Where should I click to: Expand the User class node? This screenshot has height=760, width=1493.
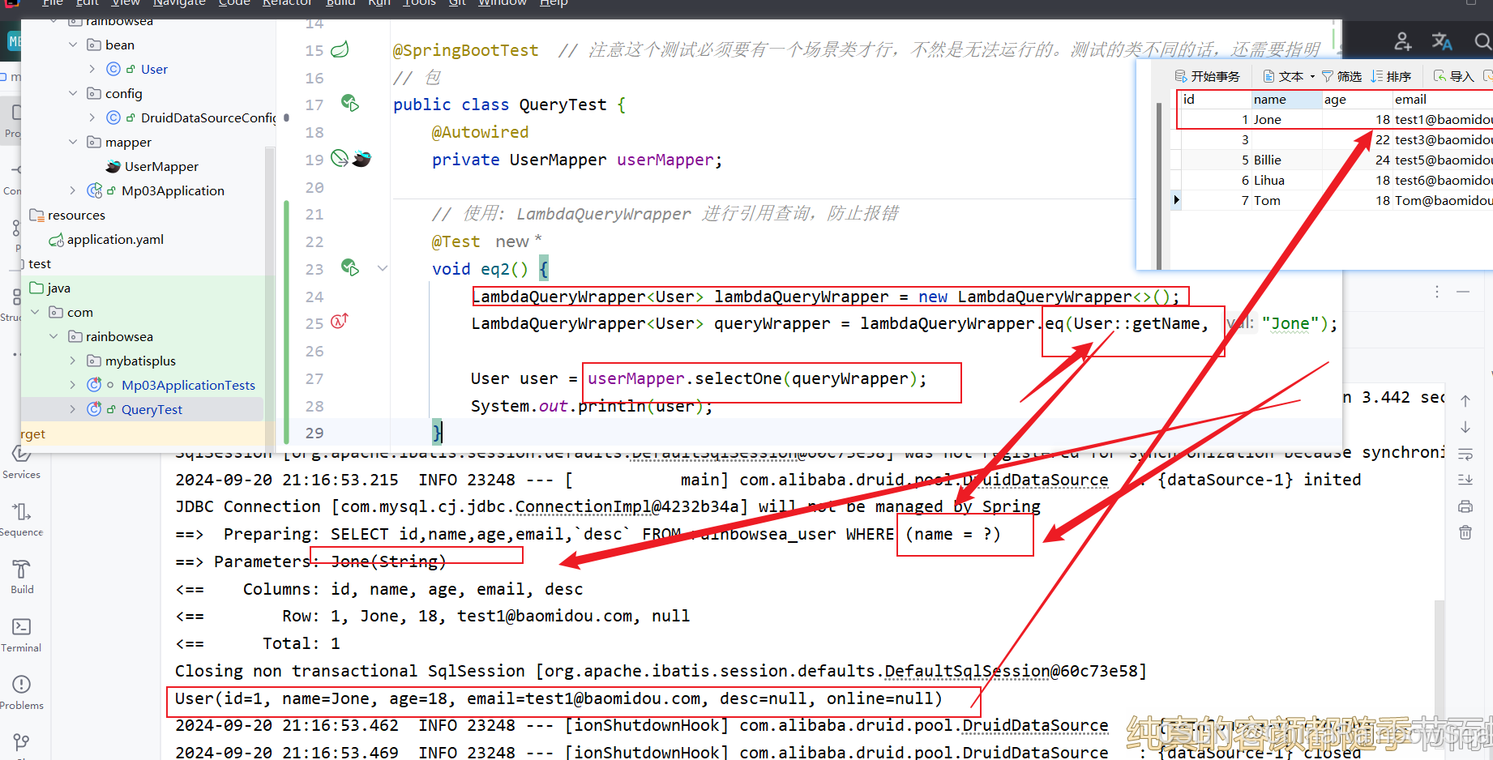(x=92, y=69)
